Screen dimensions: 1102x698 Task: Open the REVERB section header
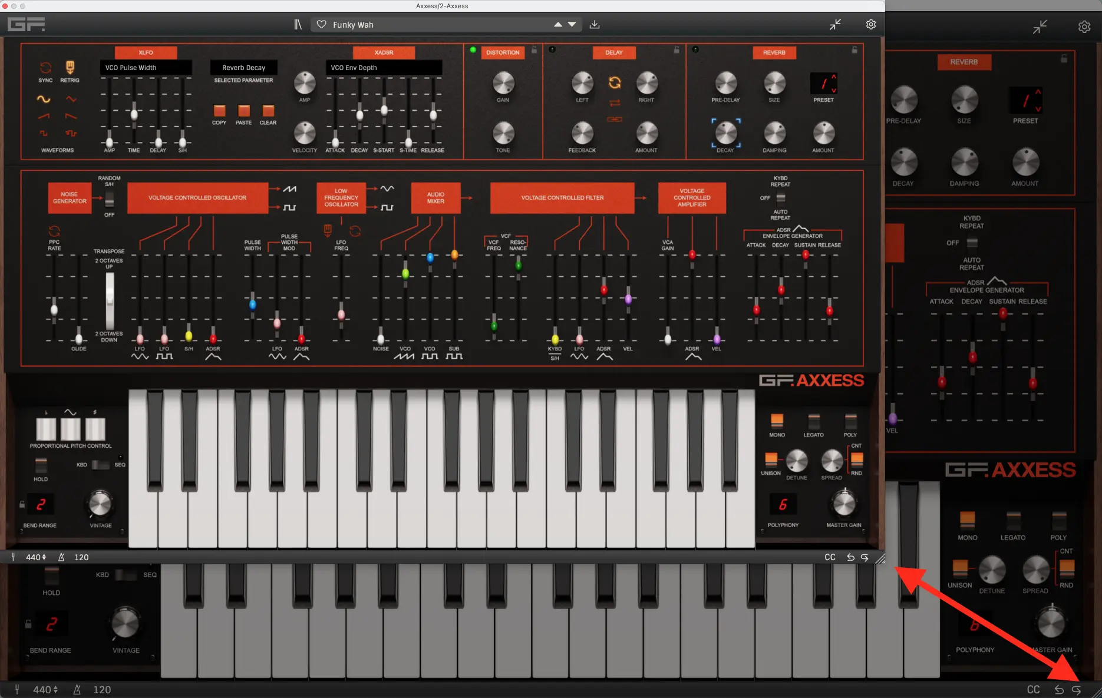coord(774,52)
